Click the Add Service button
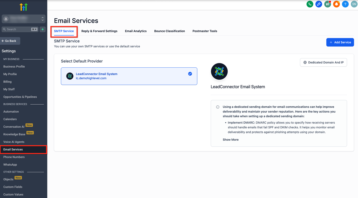 point(340,42)
